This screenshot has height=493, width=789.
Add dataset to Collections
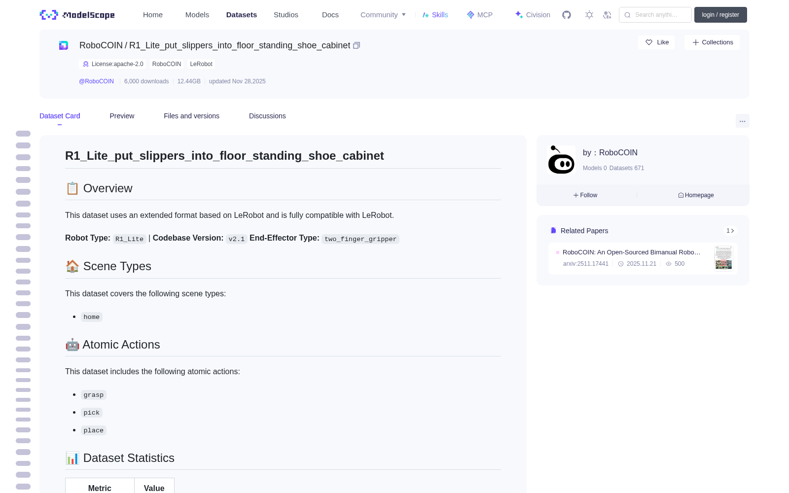(x=712, y=42)
